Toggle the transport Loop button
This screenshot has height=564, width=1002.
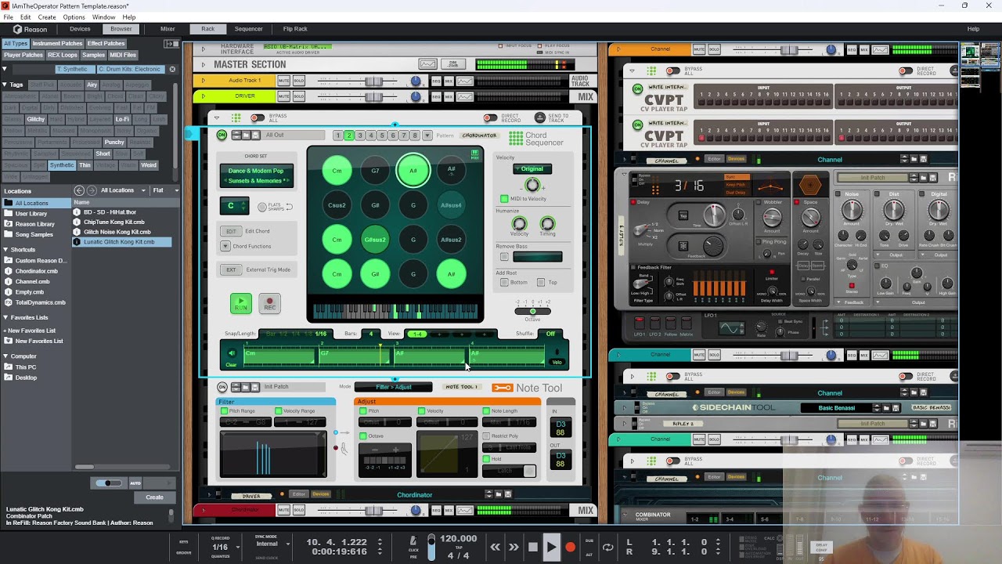point(607,548)
